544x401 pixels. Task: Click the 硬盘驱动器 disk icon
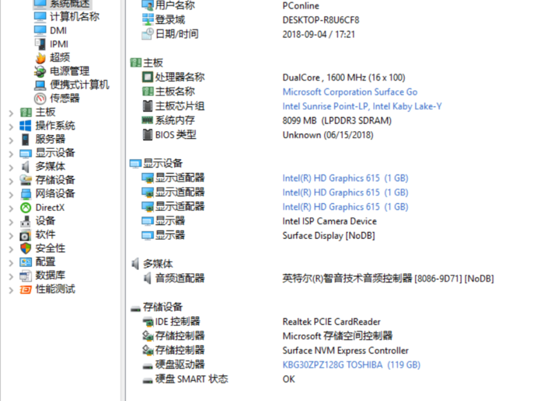[148, 365]
